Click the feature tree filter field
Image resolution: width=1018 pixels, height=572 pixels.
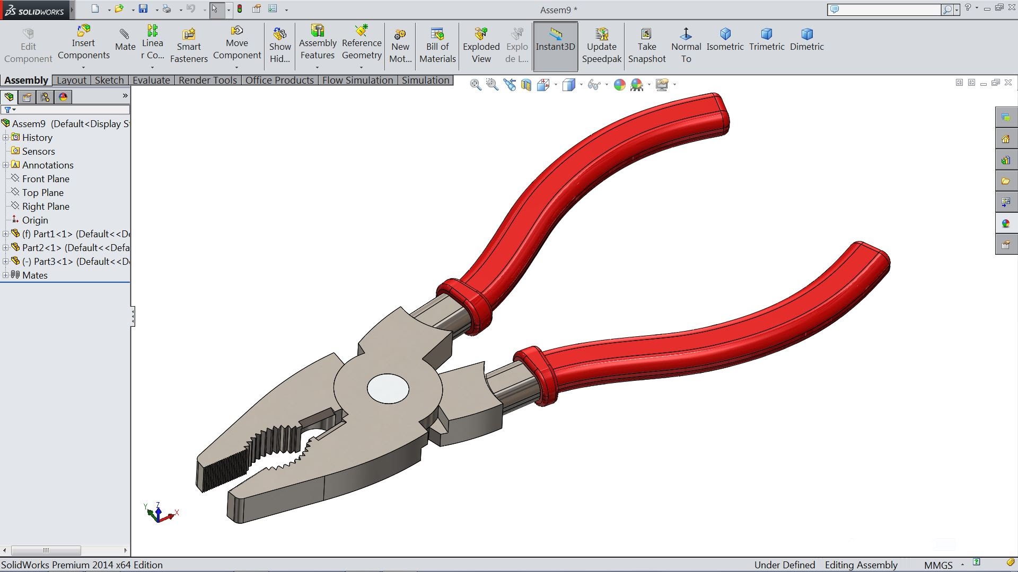click(65, 110)
